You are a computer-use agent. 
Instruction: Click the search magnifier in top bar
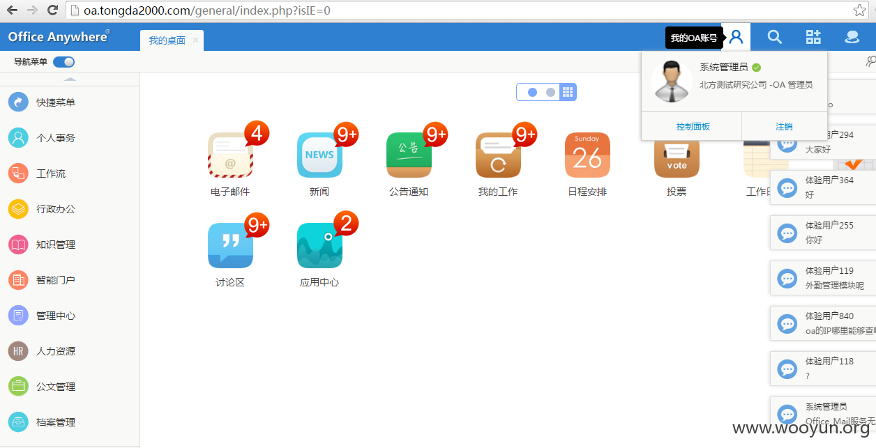point(774,37)
